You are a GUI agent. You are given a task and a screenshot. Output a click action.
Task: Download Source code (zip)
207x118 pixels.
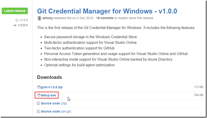point(54,103)
